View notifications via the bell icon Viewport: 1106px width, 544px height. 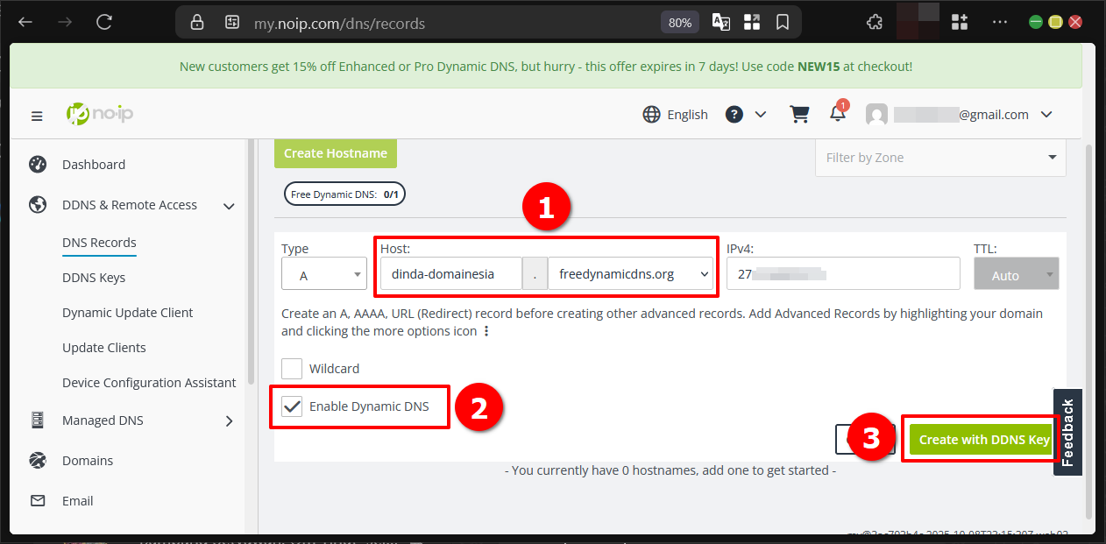pos(836,114)
